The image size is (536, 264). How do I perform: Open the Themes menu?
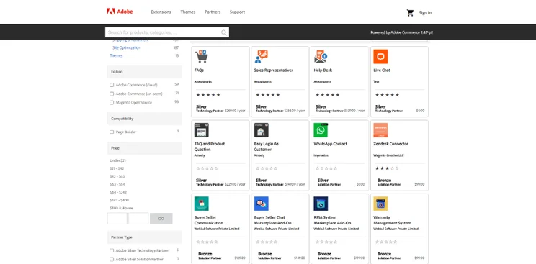(x=188, y=12)
